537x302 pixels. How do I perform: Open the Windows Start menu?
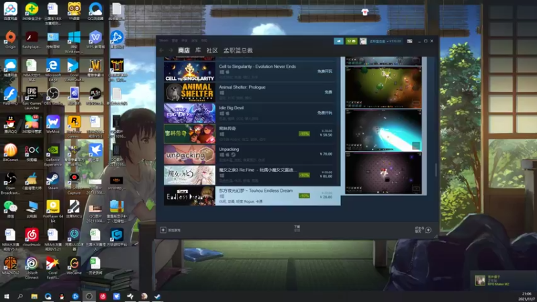(7, 297)
